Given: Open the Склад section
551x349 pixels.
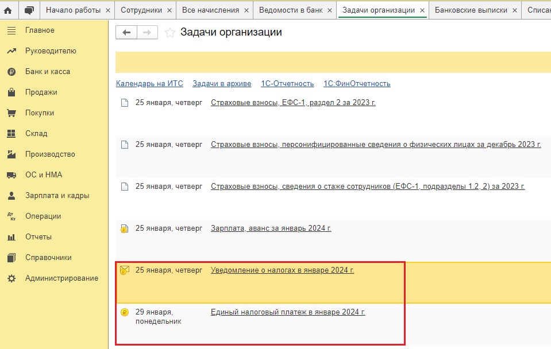Looking at the screenshot, I should (36, 133).
